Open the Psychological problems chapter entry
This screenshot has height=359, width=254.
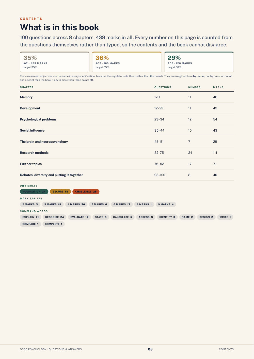(x=38, y=119)
